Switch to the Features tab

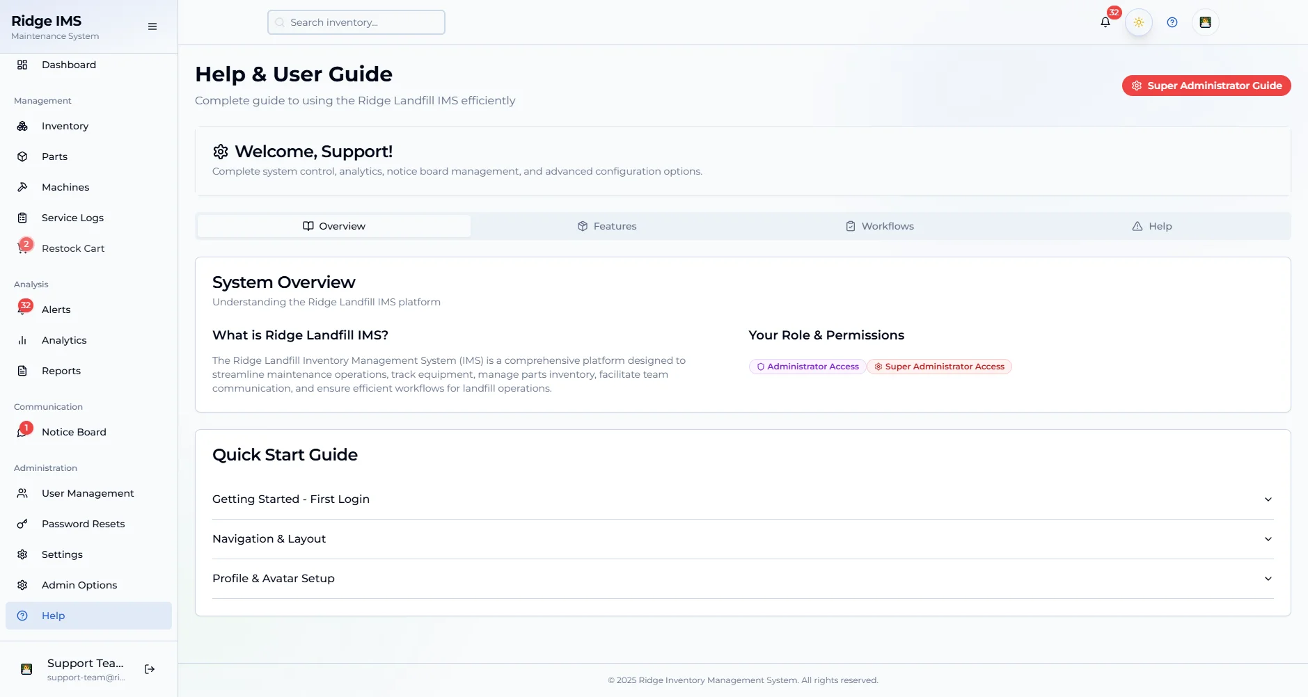pyautogui.click(x=607, y=226)
